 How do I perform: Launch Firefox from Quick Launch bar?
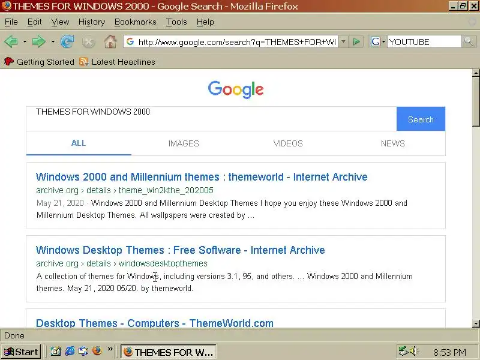97,351
